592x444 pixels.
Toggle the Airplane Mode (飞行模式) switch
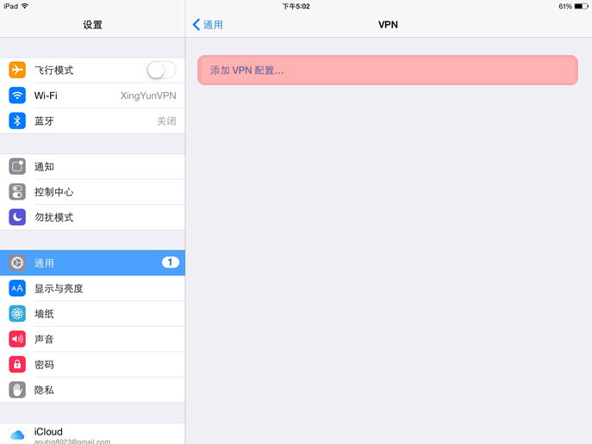(162, 70)
